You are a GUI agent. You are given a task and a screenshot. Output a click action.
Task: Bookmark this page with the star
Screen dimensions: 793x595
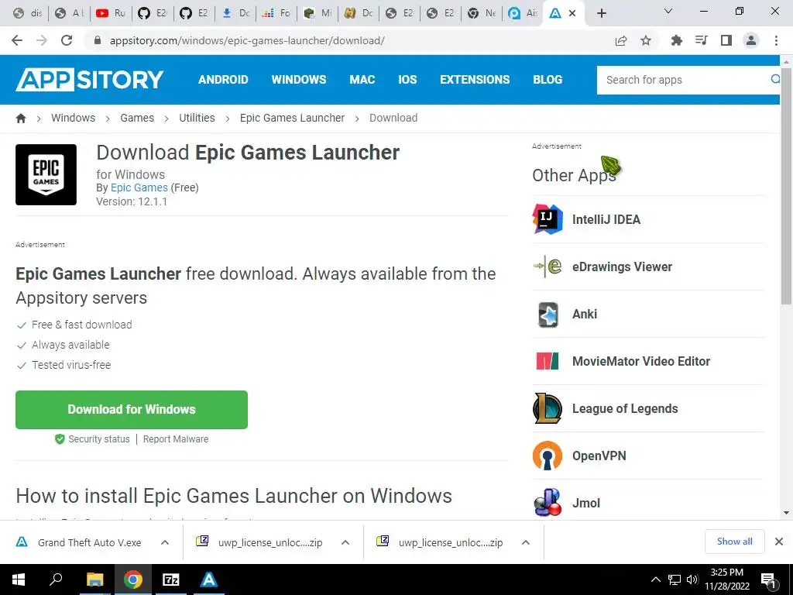646,40
